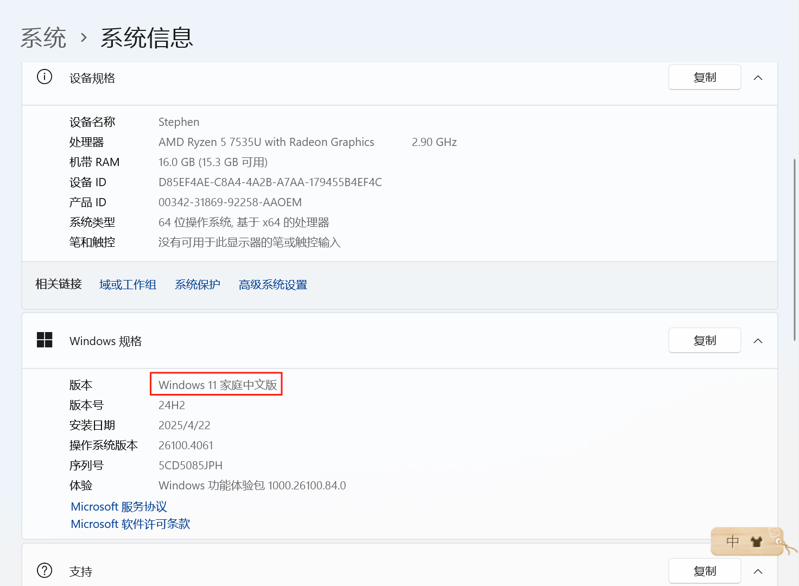Select the AMD Ryzen 5 7535U processor text
799x586 pixels.
coord(266,142)
